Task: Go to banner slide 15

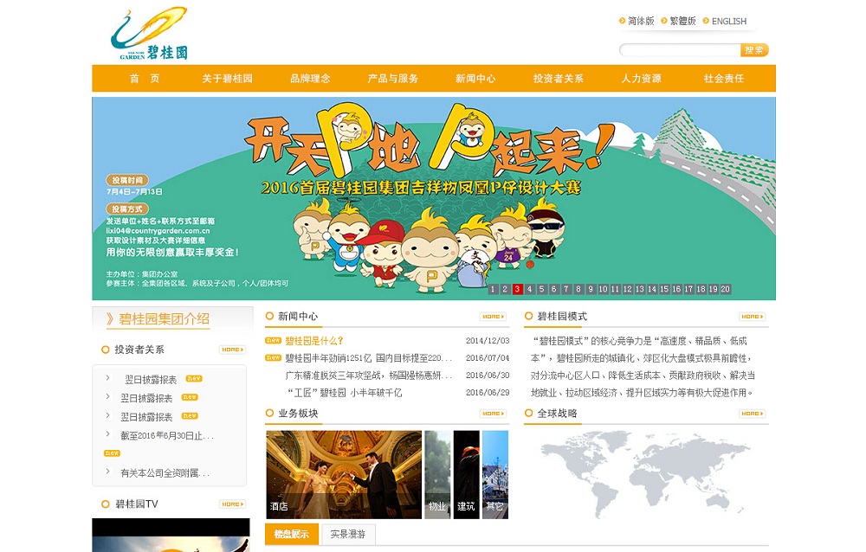Action: pyautogui.click(x=664, y=289)
